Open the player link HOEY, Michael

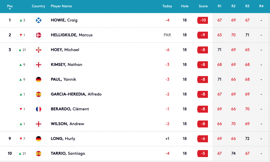(x=65, y=50)
